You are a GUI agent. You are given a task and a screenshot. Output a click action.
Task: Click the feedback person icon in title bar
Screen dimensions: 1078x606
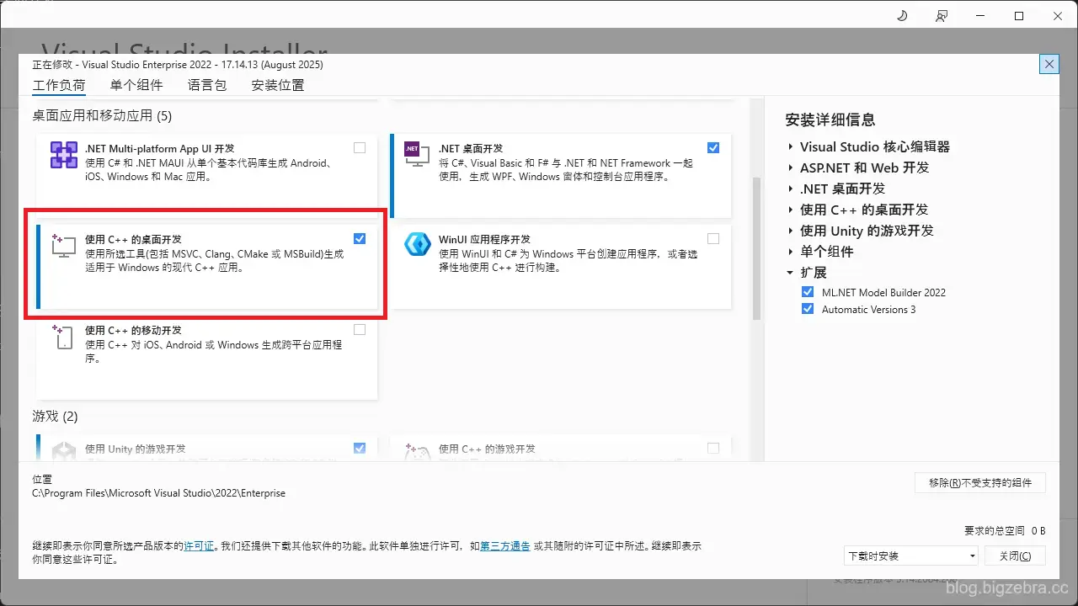pyautogui.click(x=941, y=16)
